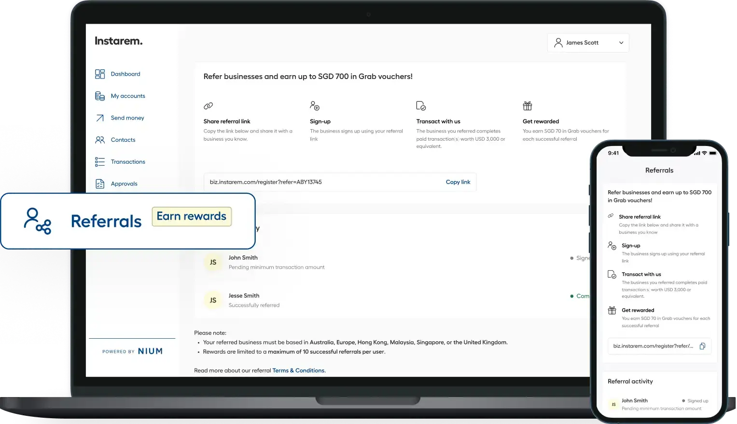
Task: Select John Smith's JS avatar in referral activity
Action: click(213, 262)
